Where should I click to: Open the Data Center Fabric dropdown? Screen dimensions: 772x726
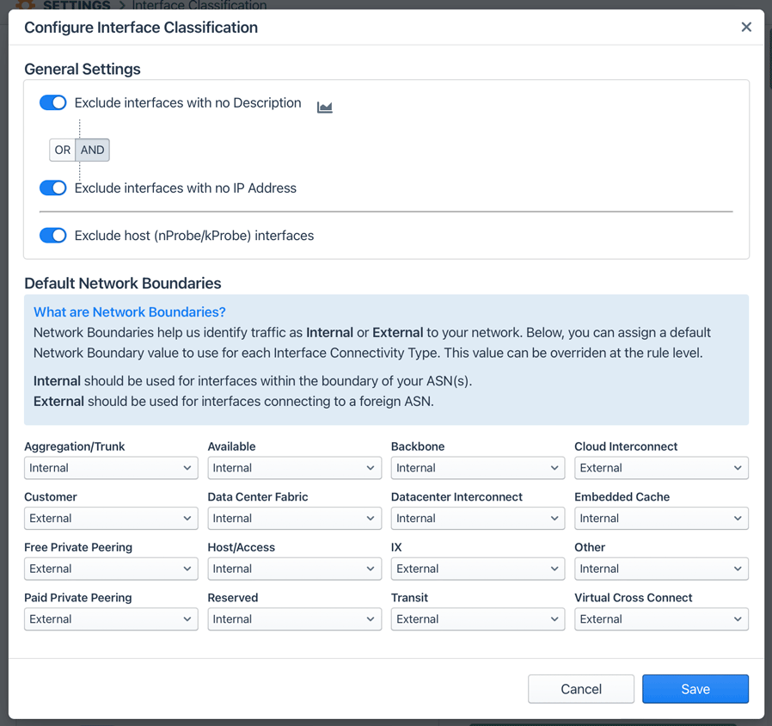pos(294,518)
